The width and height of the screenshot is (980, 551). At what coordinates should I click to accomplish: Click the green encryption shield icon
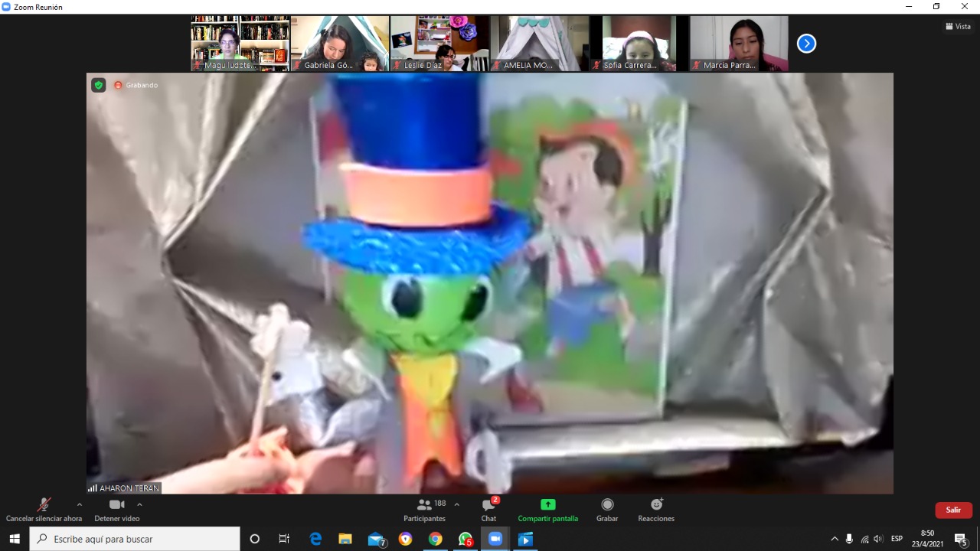coord(98,85)
